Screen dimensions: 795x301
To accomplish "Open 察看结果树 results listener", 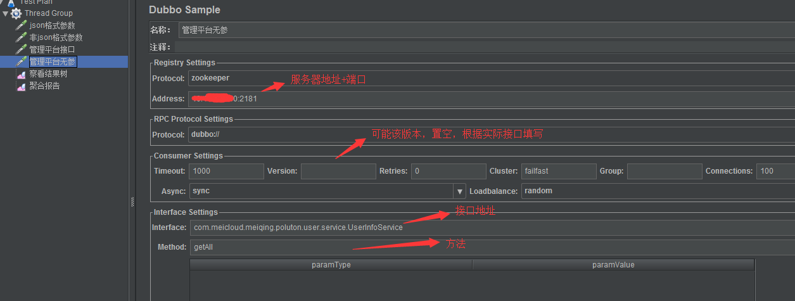I will [x=48, y=74].
